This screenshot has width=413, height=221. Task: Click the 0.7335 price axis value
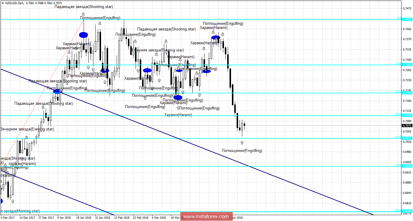(407, 50)
